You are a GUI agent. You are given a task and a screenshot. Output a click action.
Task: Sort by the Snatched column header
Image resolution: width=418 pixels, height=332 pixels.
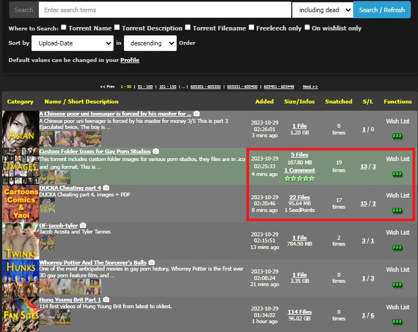coord(338,101)
